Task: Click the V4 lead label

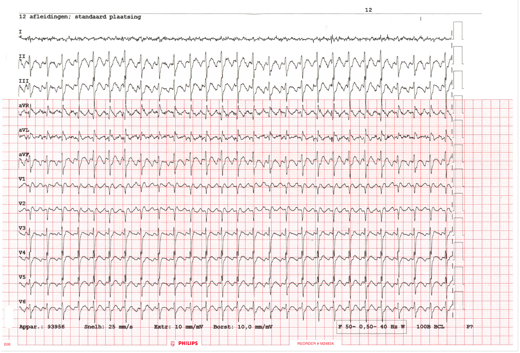Action: pyautogui.click(x=22, y=252)
